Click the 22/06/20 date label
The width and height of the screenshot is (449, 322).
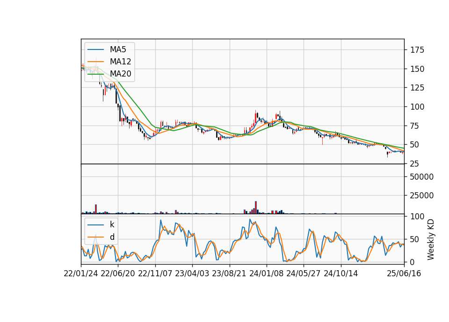click(118, 273)
